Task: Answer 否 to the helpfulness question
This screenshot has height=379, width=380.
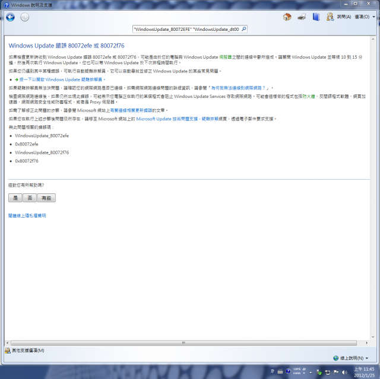Action: pos(30,198)
